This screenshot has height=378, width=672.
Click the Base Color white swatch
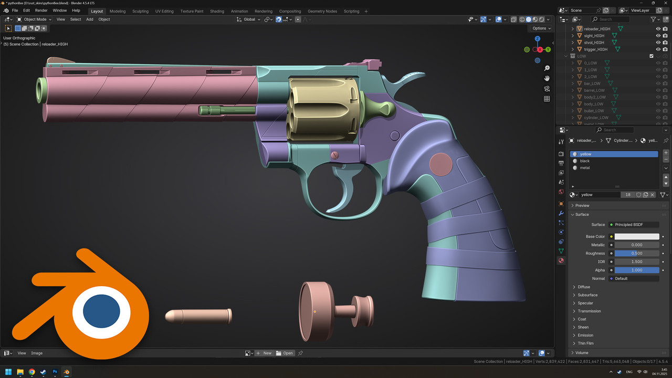tap(637, 237)
